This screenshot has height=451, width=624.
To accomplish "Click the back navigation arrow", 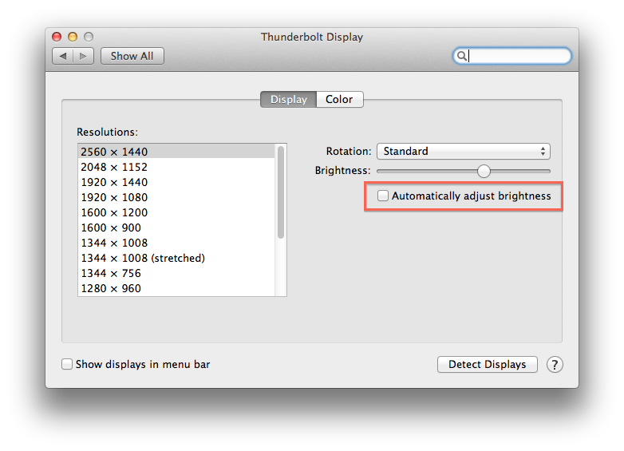I will tap(63, 56).
